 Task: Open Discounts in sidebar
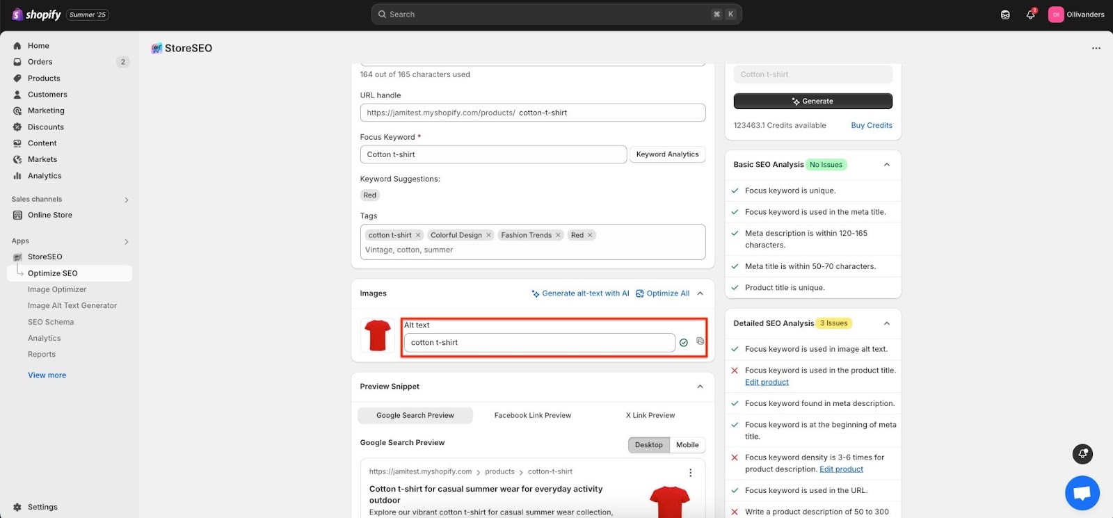46,127
